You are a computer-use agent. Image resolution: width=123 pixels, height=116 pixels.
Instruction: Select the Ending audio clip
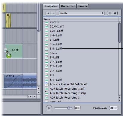click(x=20, y=81)
